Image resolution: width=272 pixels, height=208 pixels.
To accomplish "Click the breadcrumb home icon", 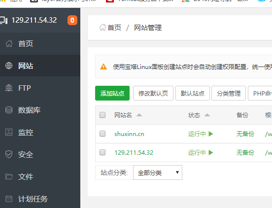I will pyautogui.click(x=102, y=28).
